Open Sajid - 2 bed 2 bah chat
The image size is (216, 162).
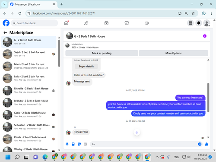pyautogui.click(x=29, y=54)
